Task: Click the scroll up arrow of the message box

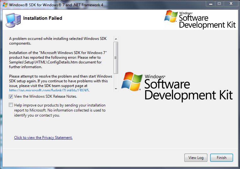Action: coord(116,39)
